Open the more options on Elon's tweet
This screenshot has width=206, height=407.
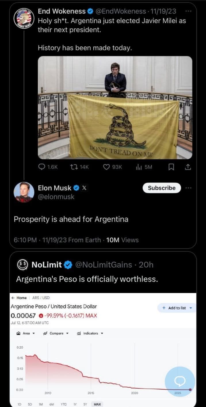(x=188, y=188)
